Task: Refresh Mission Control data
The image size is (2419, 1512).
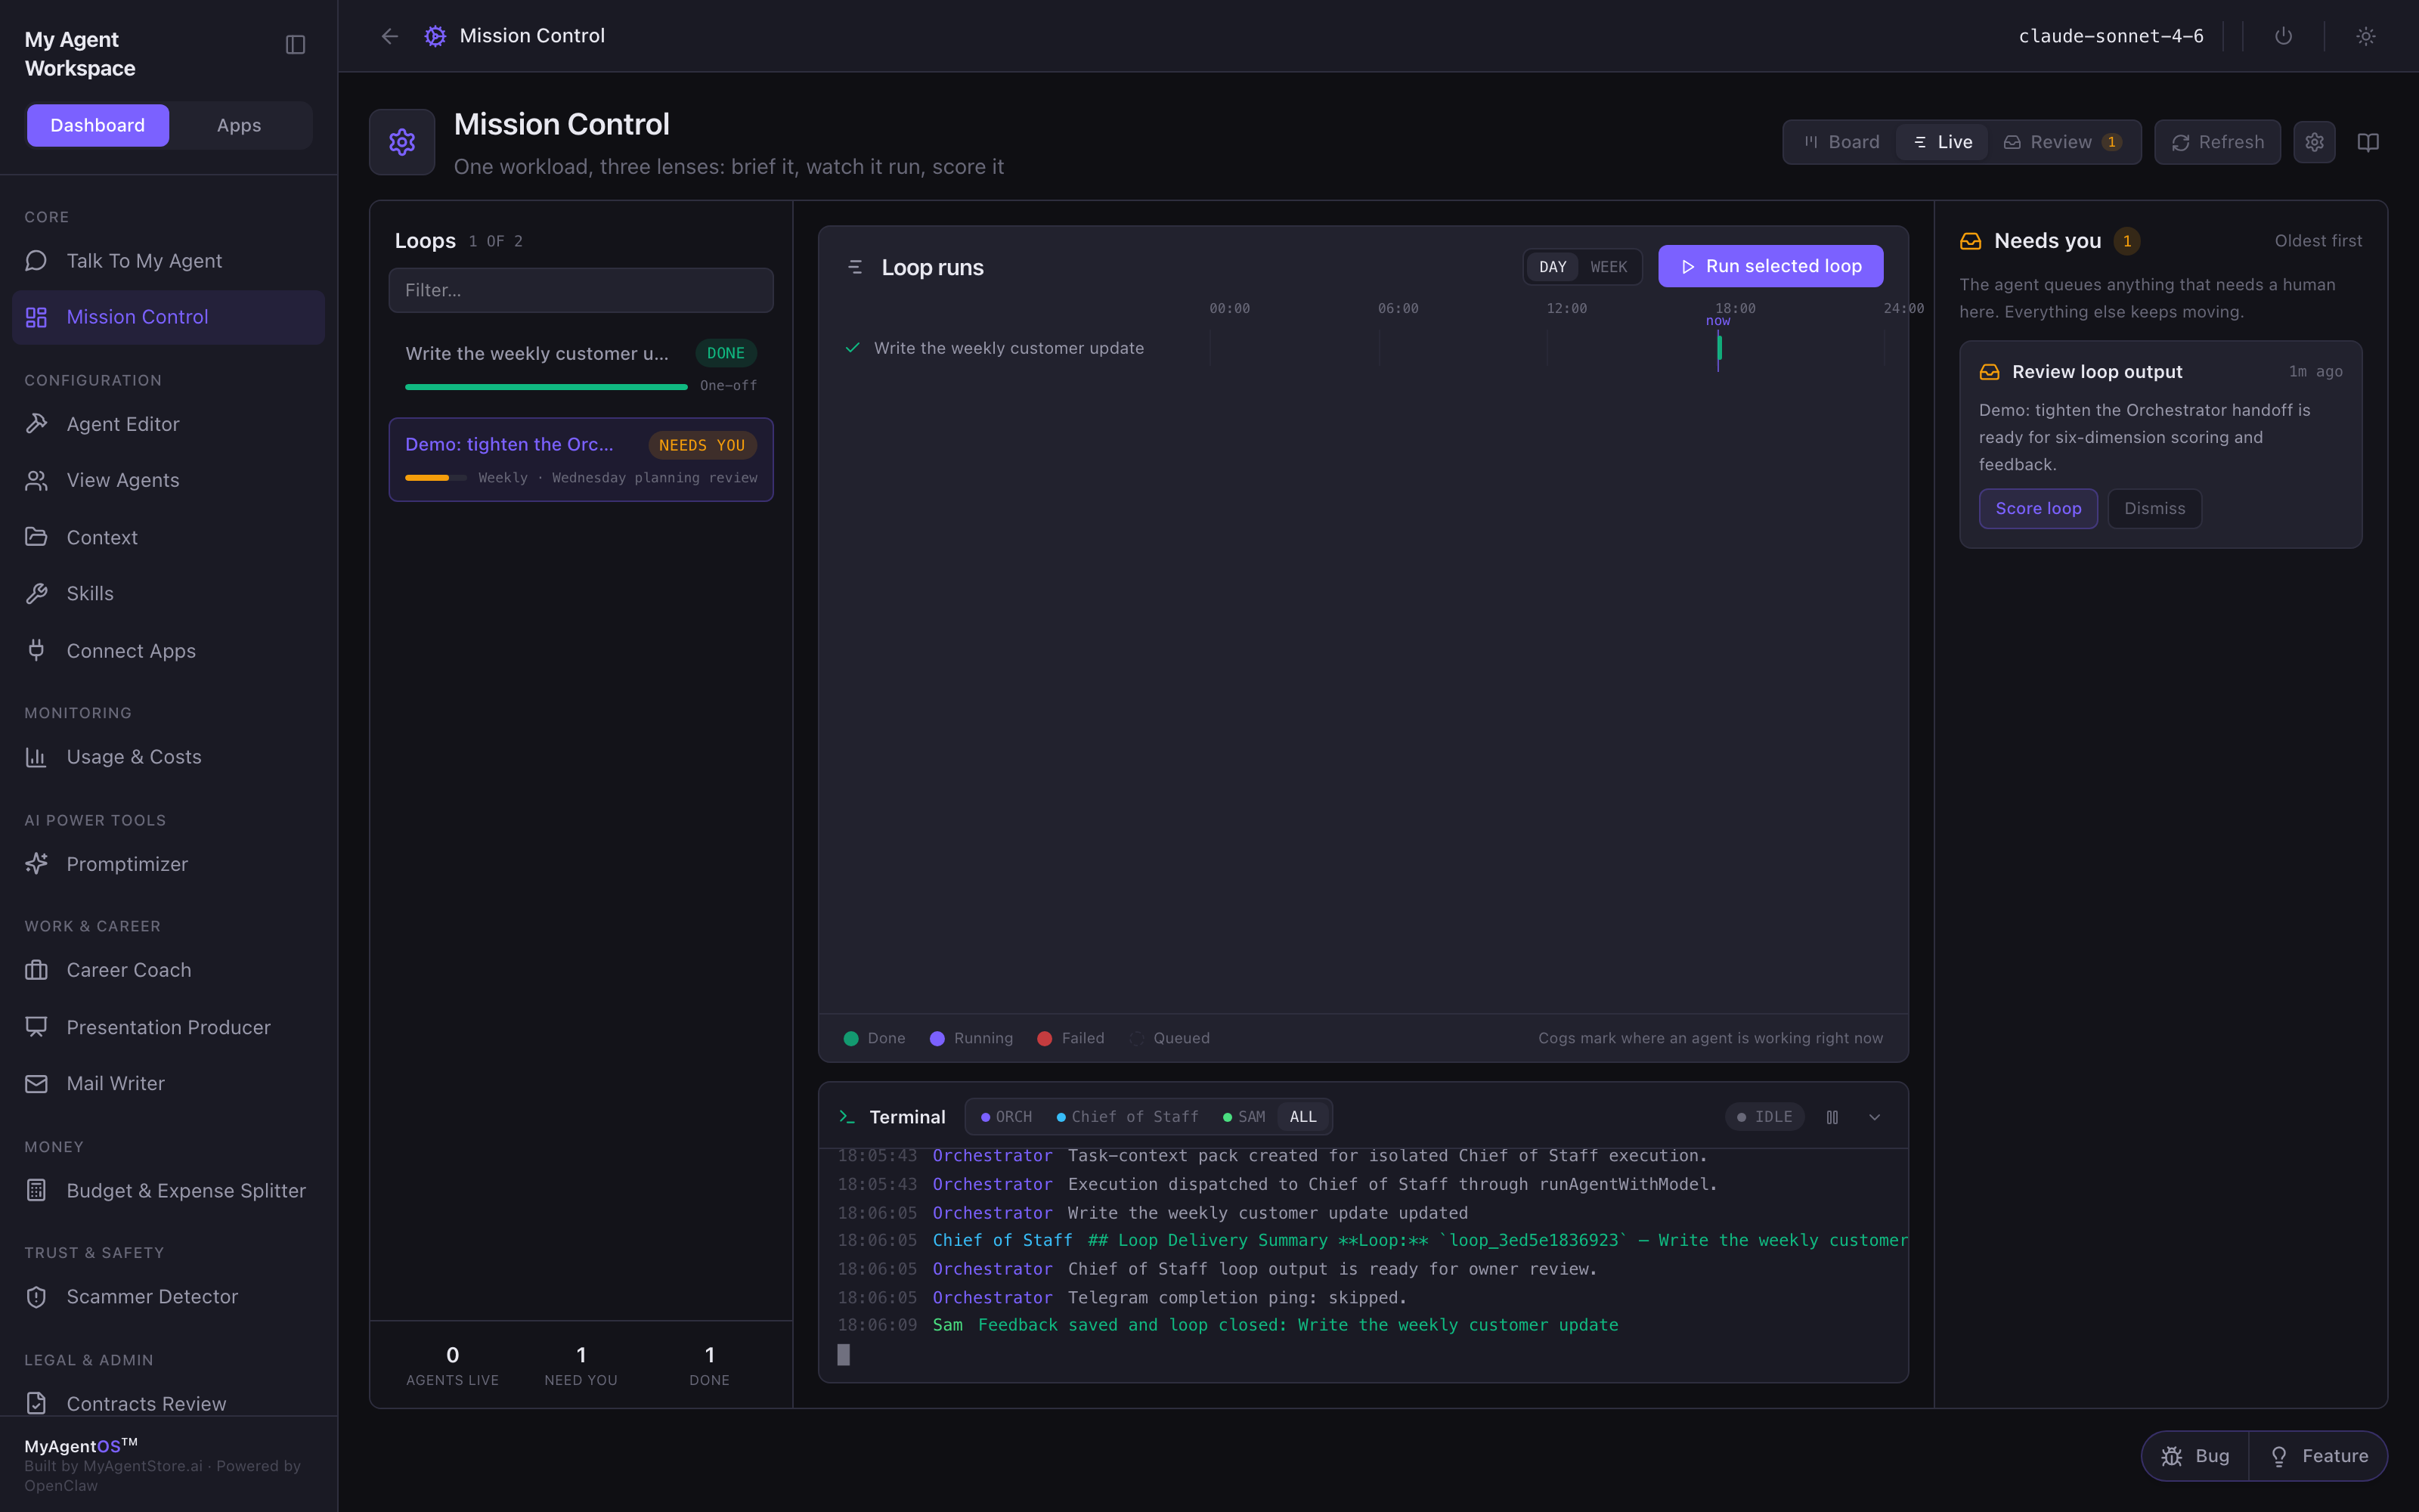Action: coord(2217,142)
